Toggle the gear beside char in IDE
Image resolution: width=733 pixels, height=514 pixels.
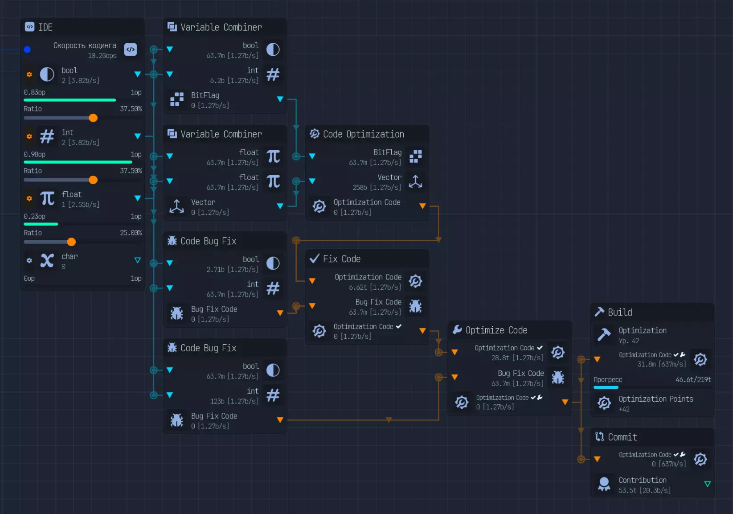tap(29, 260)
